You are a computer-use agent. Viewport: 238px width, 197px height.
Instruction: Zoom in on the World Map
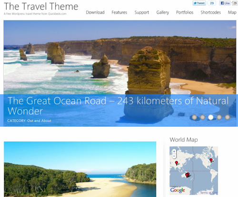coord(174,151)
